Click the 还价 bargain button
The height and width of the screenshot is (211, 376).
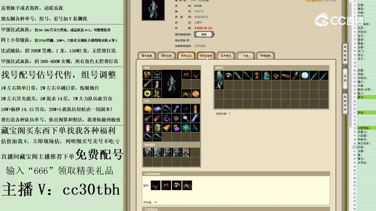pyautogui.click(x=204, y=34)
